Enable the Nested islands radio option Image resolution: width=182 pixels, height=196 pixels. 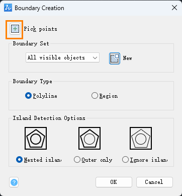pos(39,160)
